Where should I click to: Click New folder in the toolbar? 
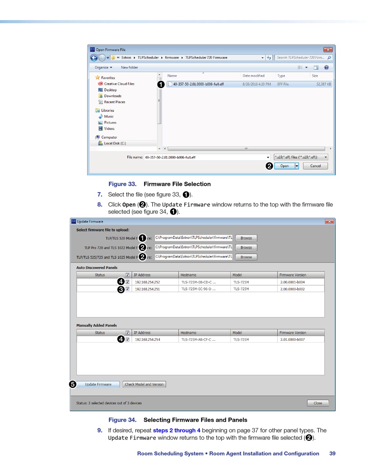click(129, 67)
